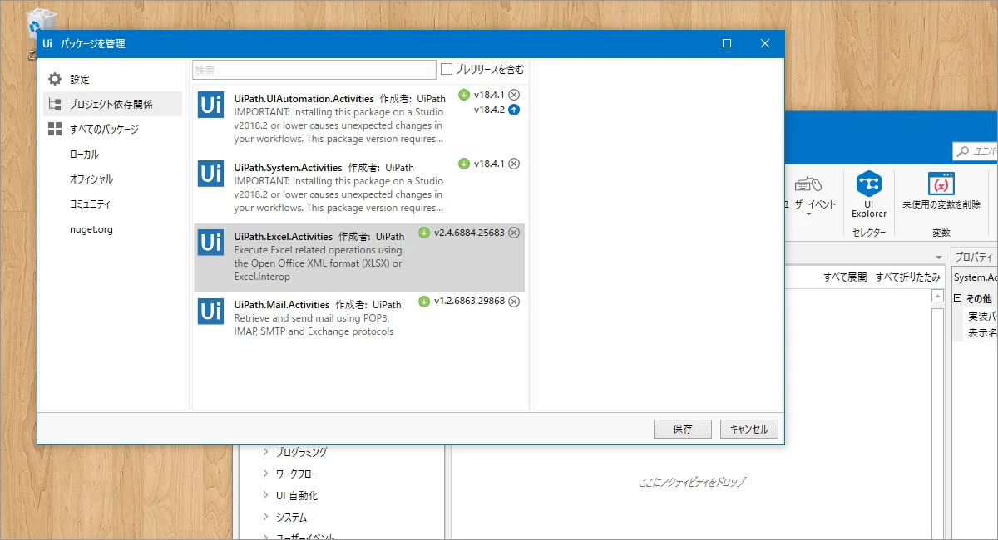
Task: Open UI Explorer in Studio ribbon
Action: (869, 195)
